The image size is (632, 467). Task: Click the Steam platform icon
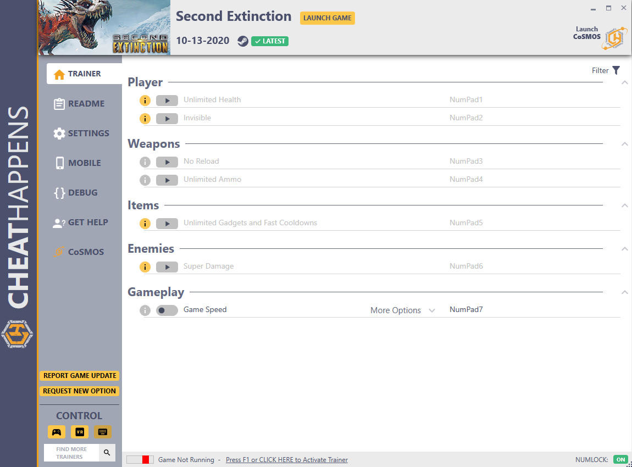pyautogui.click(x=243, y=41)
